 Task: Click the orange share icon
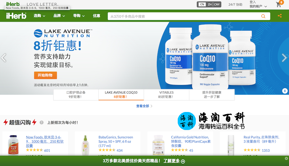pos(280,16)
